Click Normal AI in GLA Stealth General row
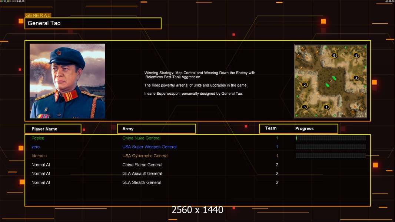 (x=40, y=182)
